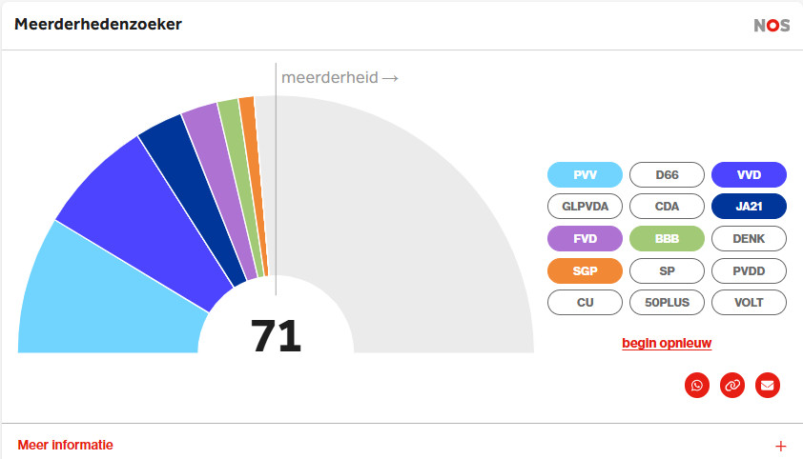Open the Meer informatie section
Image resolution: width=803 pixels, height=459 pixels.
(66, 445)
